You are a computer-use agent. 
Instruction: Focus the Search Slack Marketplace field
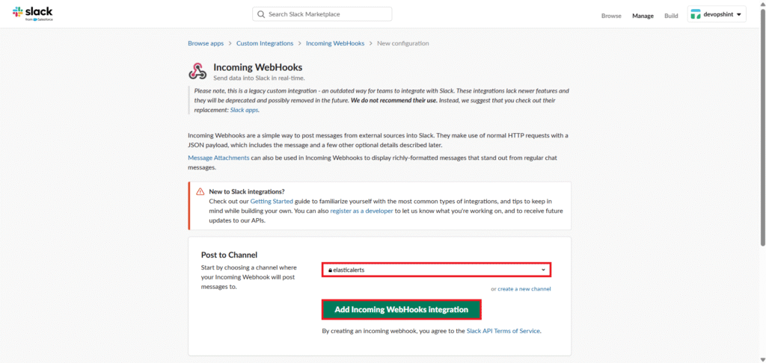point(322,14)
